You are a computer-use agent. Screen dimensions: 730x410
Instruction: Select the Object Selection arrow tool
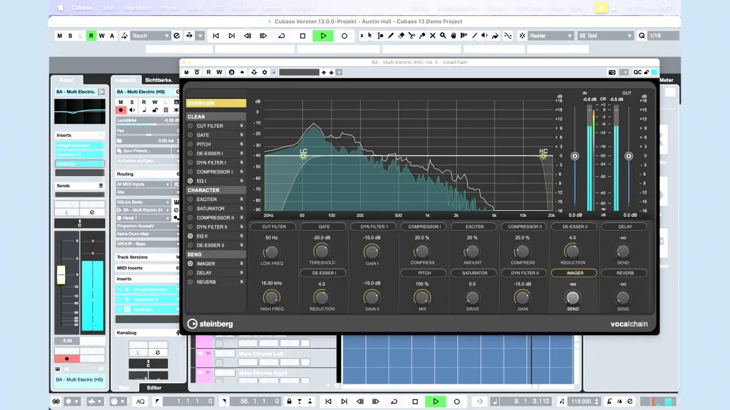[370, 36]
